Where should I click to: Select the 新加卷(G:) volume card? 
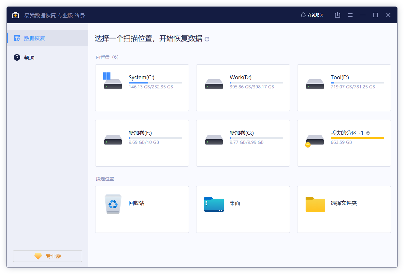click(243, 143)
